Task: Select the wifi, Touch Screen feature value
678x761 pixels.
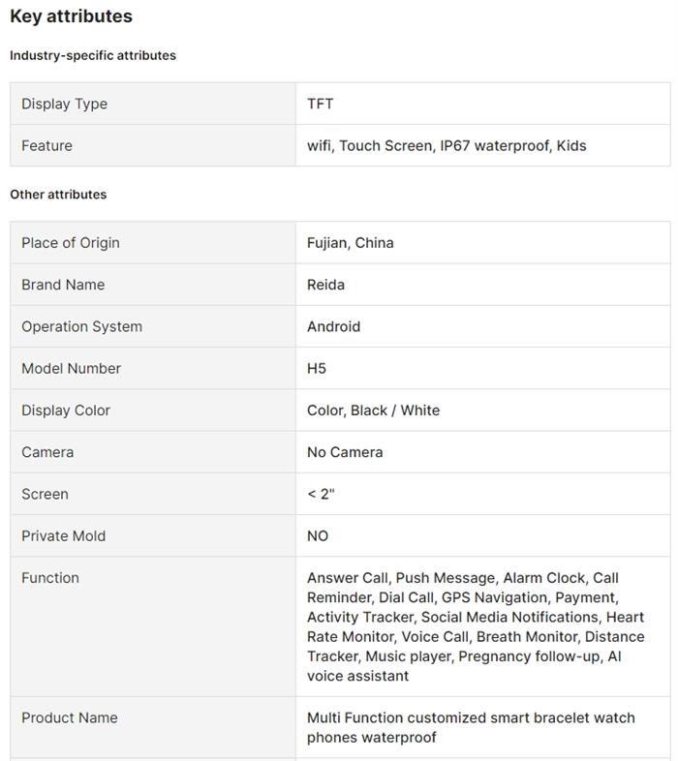Action: pyautogui.click(x=447, y=145)
